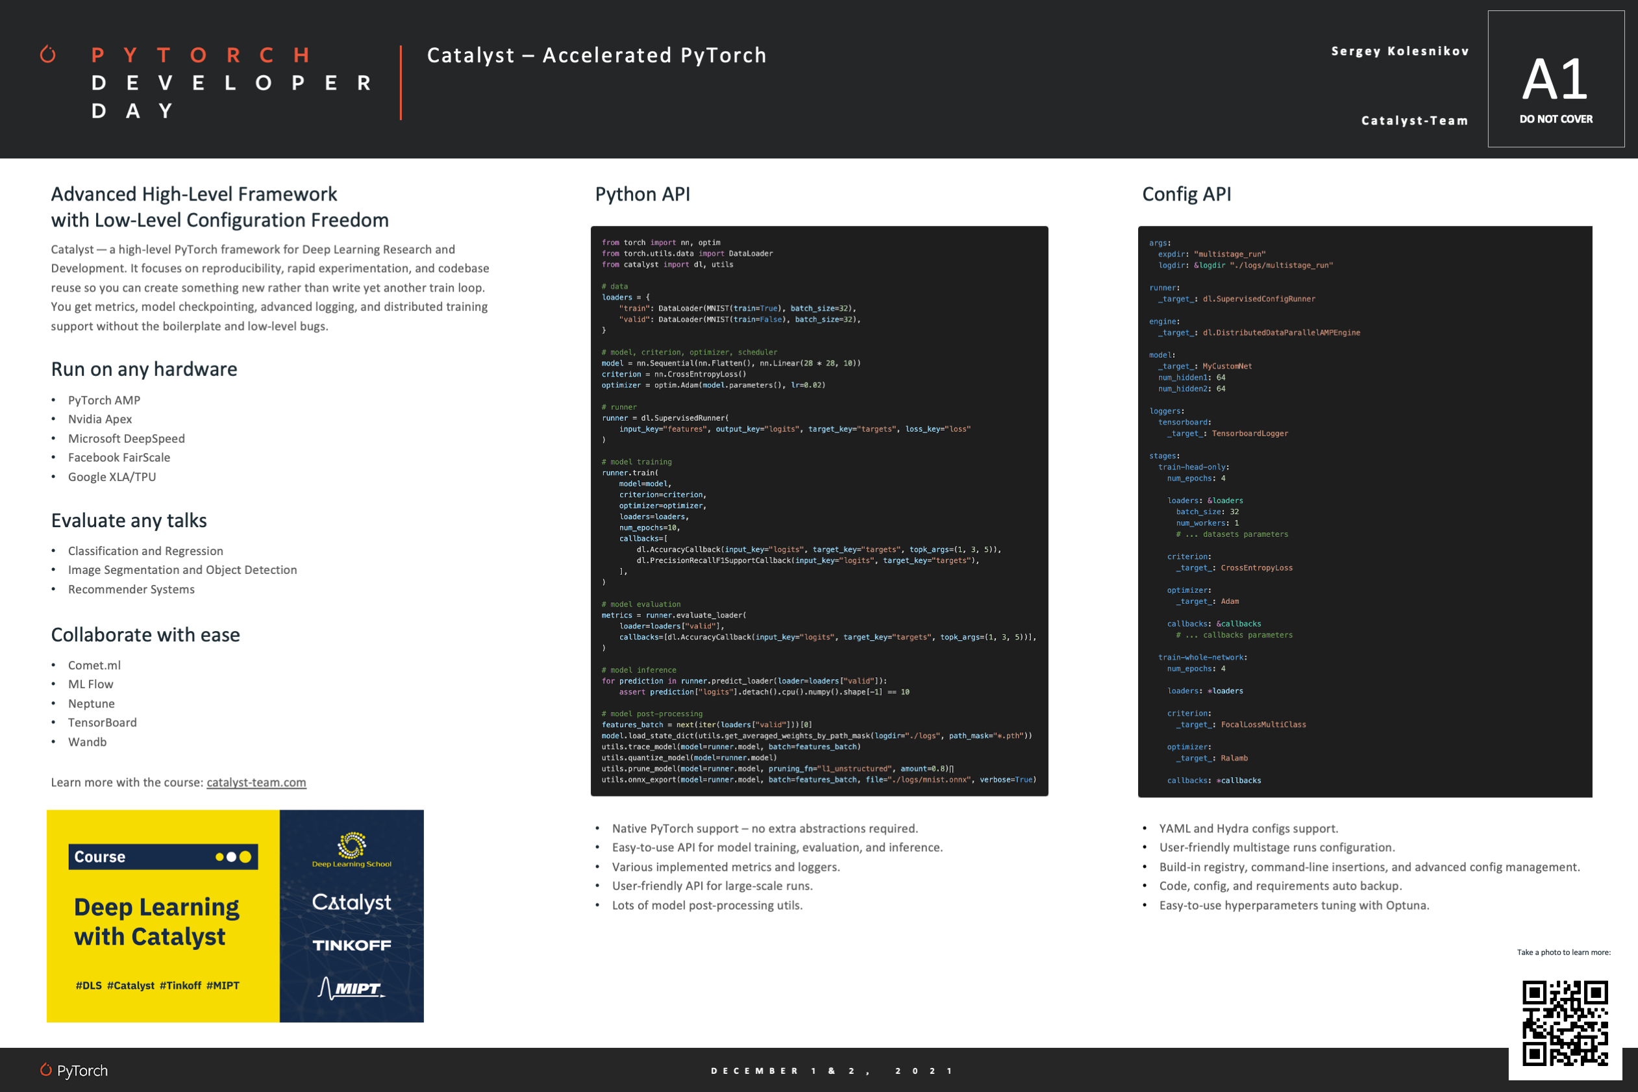Viewport: 1638px width, 1092px height.
Task: Click the TensorBoard bullet
Action: (103, 722)
